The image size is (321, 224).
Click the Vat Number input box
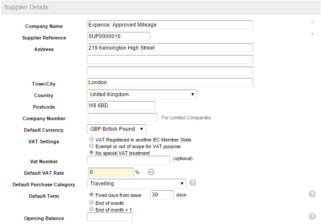pos(128,160)
